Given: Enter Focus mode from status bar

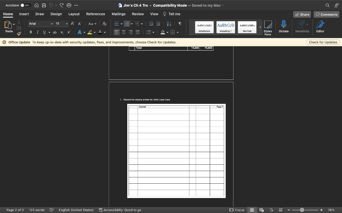Looking at the screenshot, I should click(237, 210).
